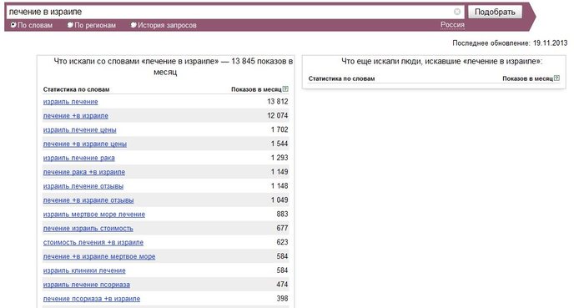
Task: Open the израиль лечение псориаза link
Action: tap(87, 285)
